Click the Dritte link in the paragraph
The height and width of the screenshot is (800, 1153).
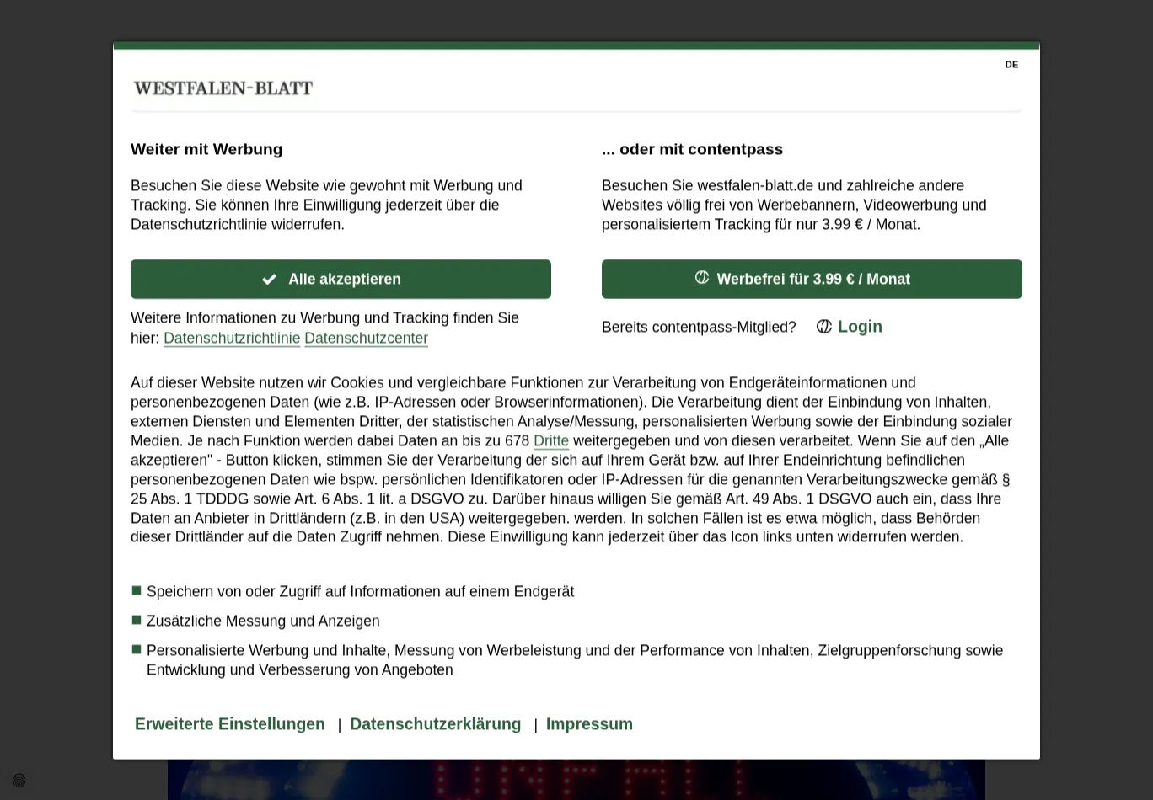[x=551, y=441]
